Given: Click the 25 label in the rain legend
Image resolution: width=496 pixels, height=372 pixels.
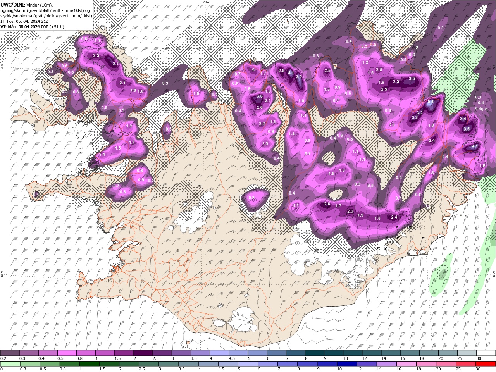Looking at the screenshot, I should tap(458, 369).
